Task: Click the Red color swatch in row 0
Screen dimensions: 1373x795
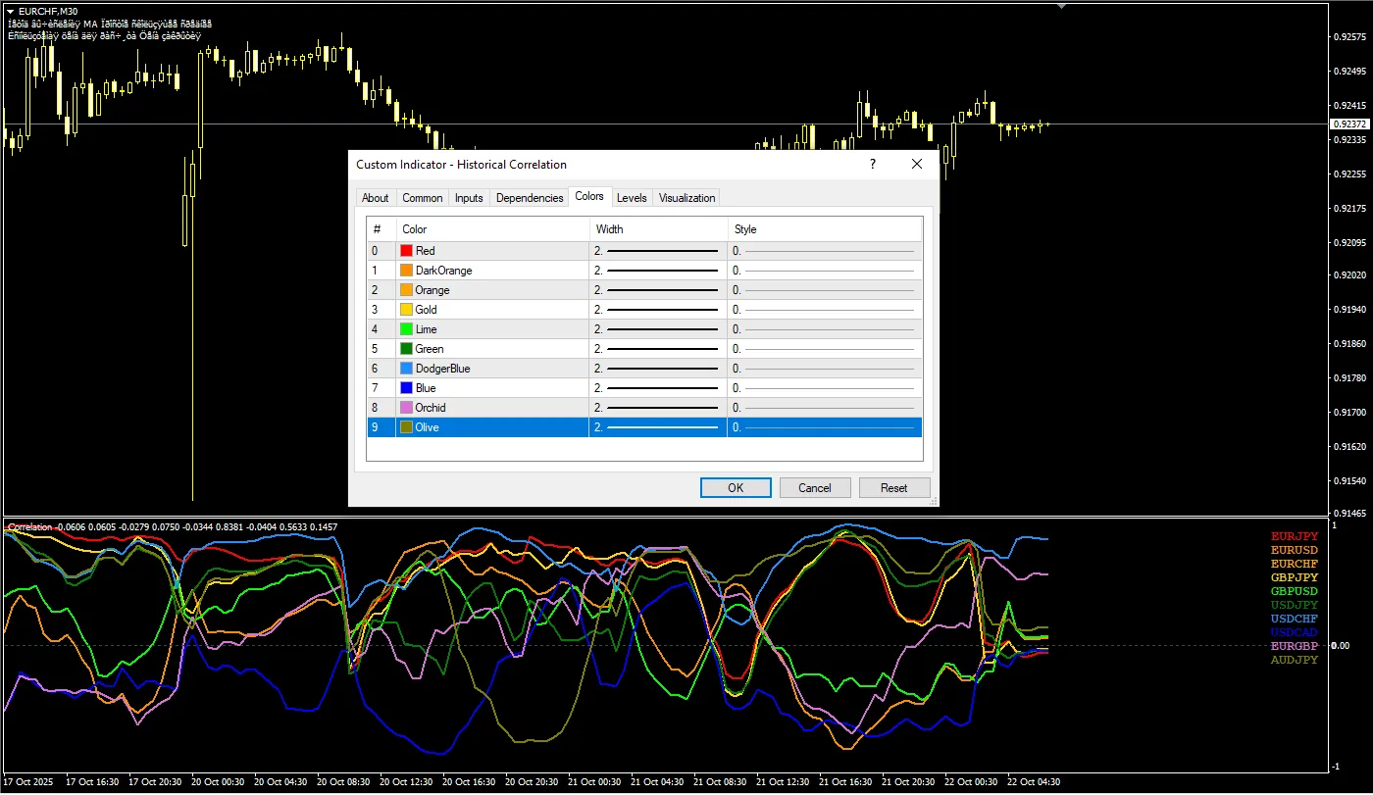Action: [407, 251]
